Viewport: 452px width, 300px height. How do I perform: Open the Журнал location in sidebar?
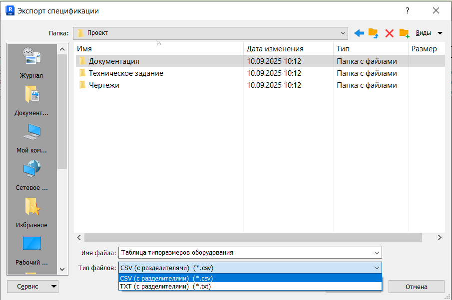(x=31, y=63)
